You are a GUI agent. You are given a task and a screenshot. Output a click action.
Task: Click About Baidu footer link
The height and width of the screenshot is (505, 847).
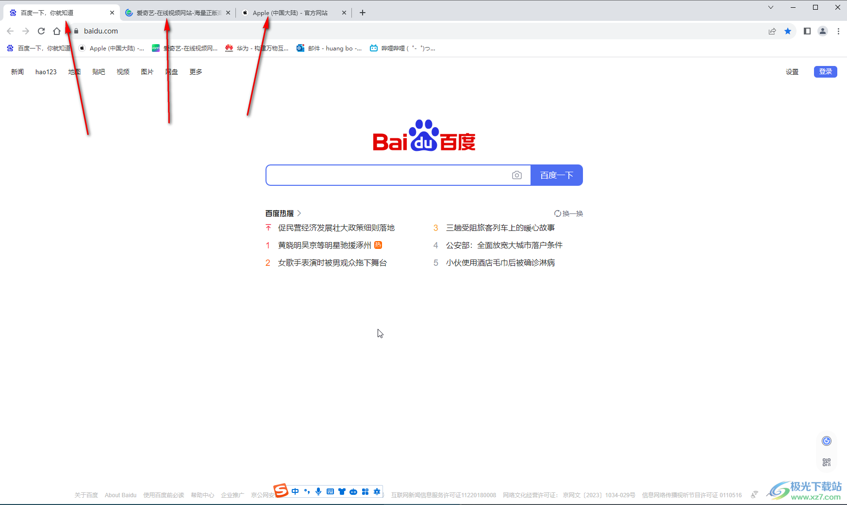point(120,495)
